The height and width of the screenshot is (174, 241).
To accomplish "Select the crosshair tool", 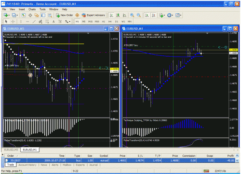I will point(13,22).
